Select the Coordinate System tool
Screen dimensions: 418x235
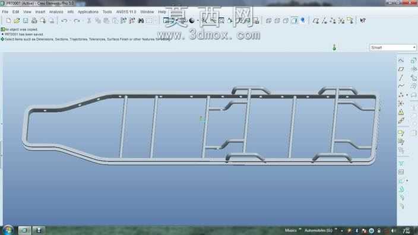(x=401, y=103)
